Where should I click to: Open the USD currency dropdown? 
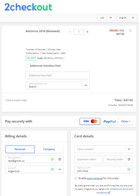(106, 18)
